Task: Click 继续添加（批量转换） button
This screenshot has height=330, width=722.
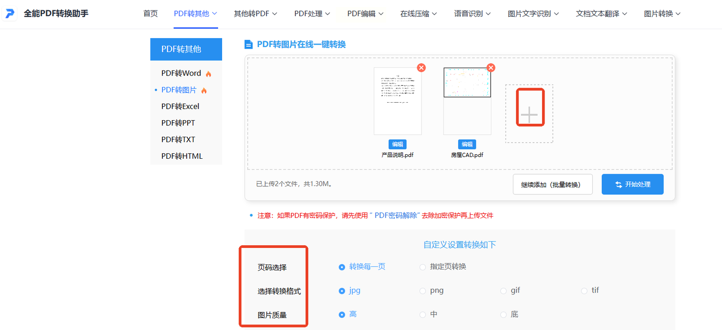Action: [x=553, y=184]
